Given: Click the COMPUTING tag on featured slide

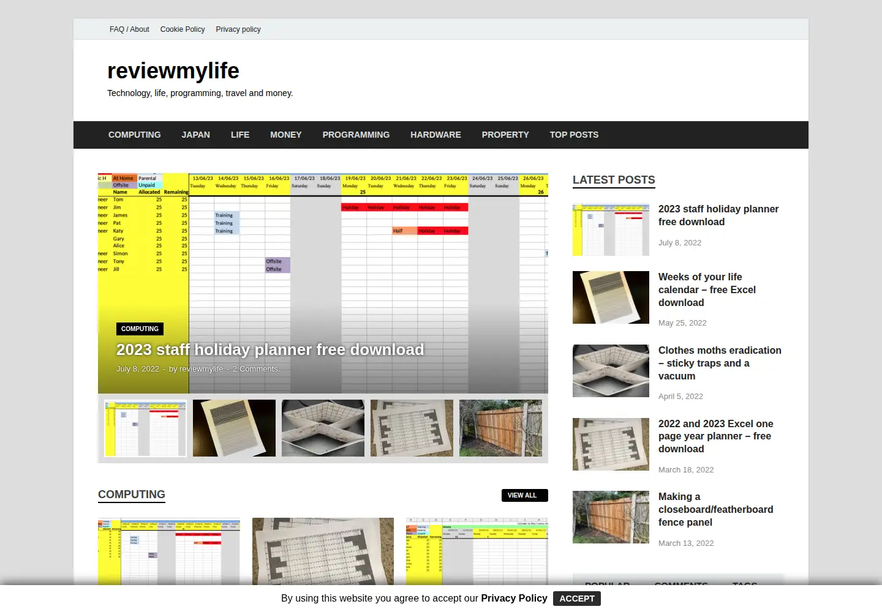Looking at the screenshot, I should click(x=140, y=329).
